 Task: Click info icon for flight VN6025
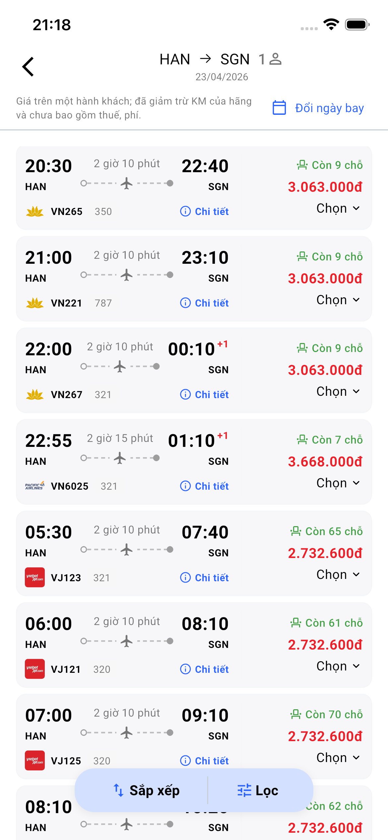185,486
